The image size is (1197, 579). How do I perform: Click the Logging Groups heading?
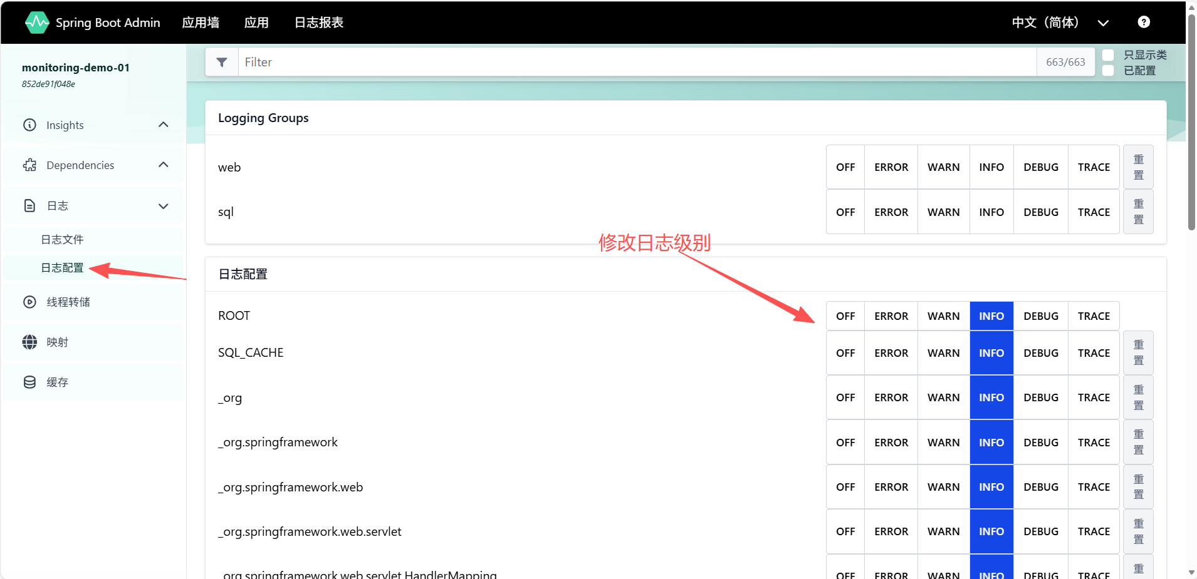[x=263, y=118]
